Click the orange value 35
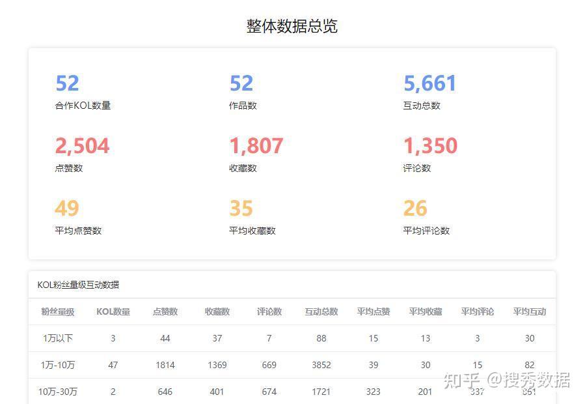The width and height of the screenshot is (585, 404). [241, 208]
